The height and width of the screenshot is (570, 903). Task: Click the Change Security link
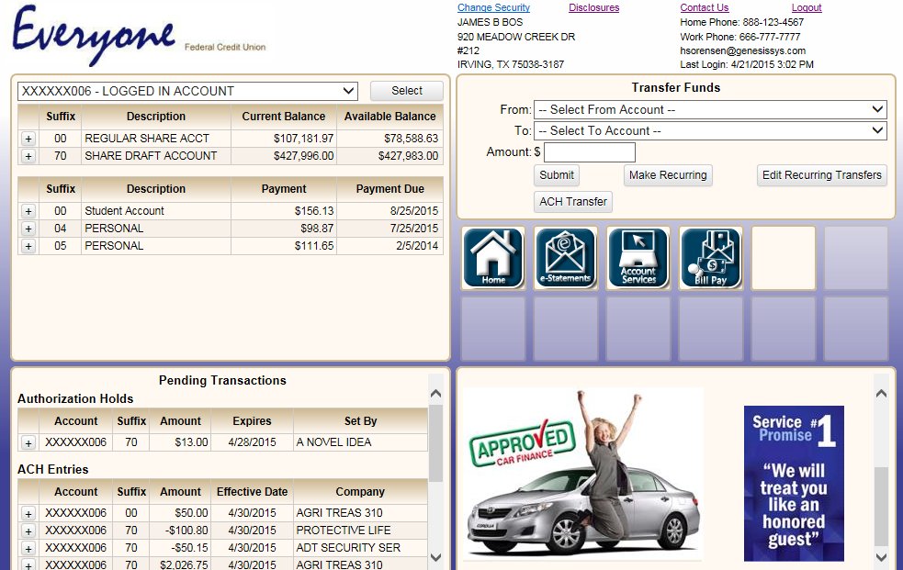point(493,7)
